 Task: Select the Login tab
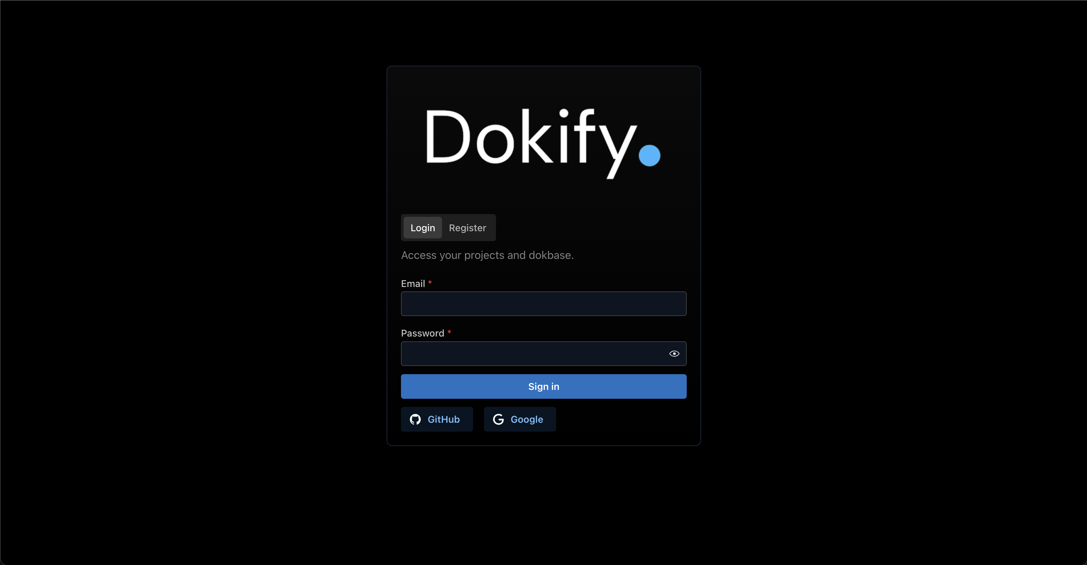point(422,227)
